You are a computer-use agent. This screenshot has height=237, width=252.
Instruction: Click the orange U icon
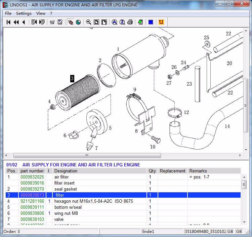coord(161,22)
